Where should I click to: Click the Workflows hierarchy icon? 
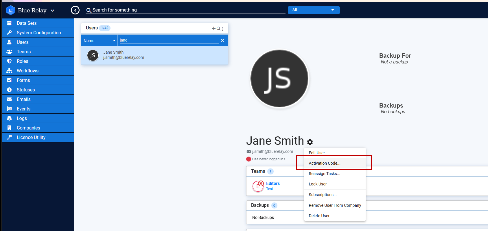pyautogui.click(x=9, y=71)
